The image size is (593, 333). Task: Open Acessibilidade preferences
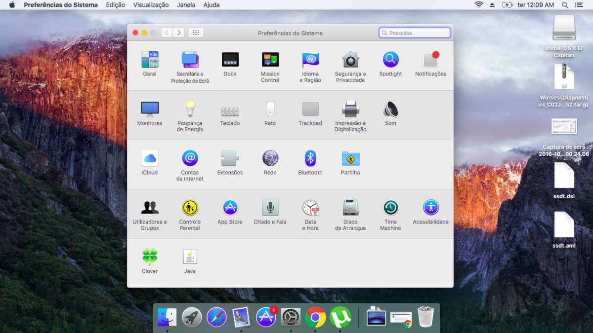(x=430, y=208)
